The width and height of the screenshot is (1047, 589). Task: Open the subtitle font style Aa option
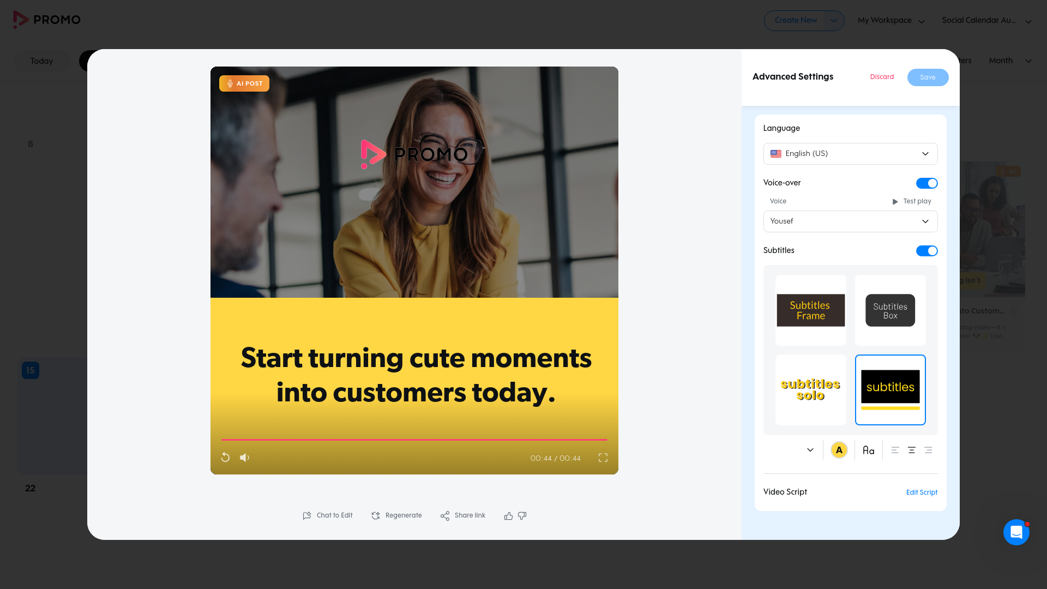[x=869, y=450]
